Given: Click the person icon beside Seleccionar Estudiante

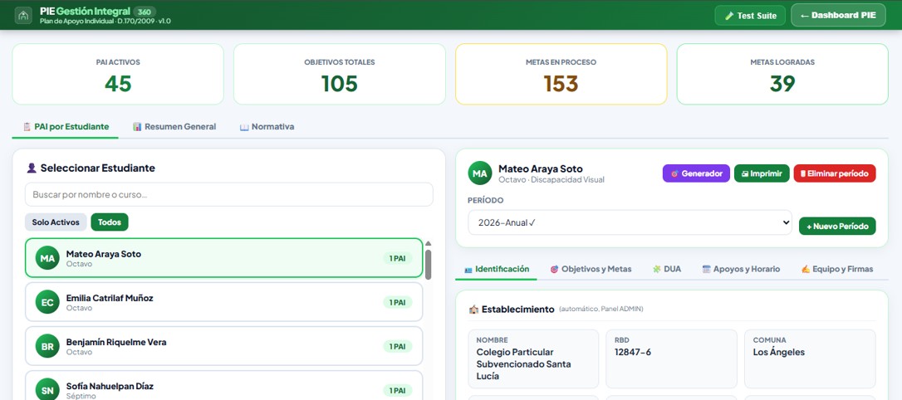Looking at the screenshot, I should (x=32, y=168).
